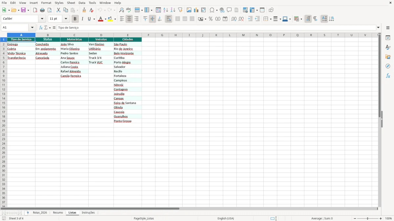Sort descending Z to A
Image resolution: width=394 pixels, height=221 pixels.
pyautogui.click(x=173, y=10)
